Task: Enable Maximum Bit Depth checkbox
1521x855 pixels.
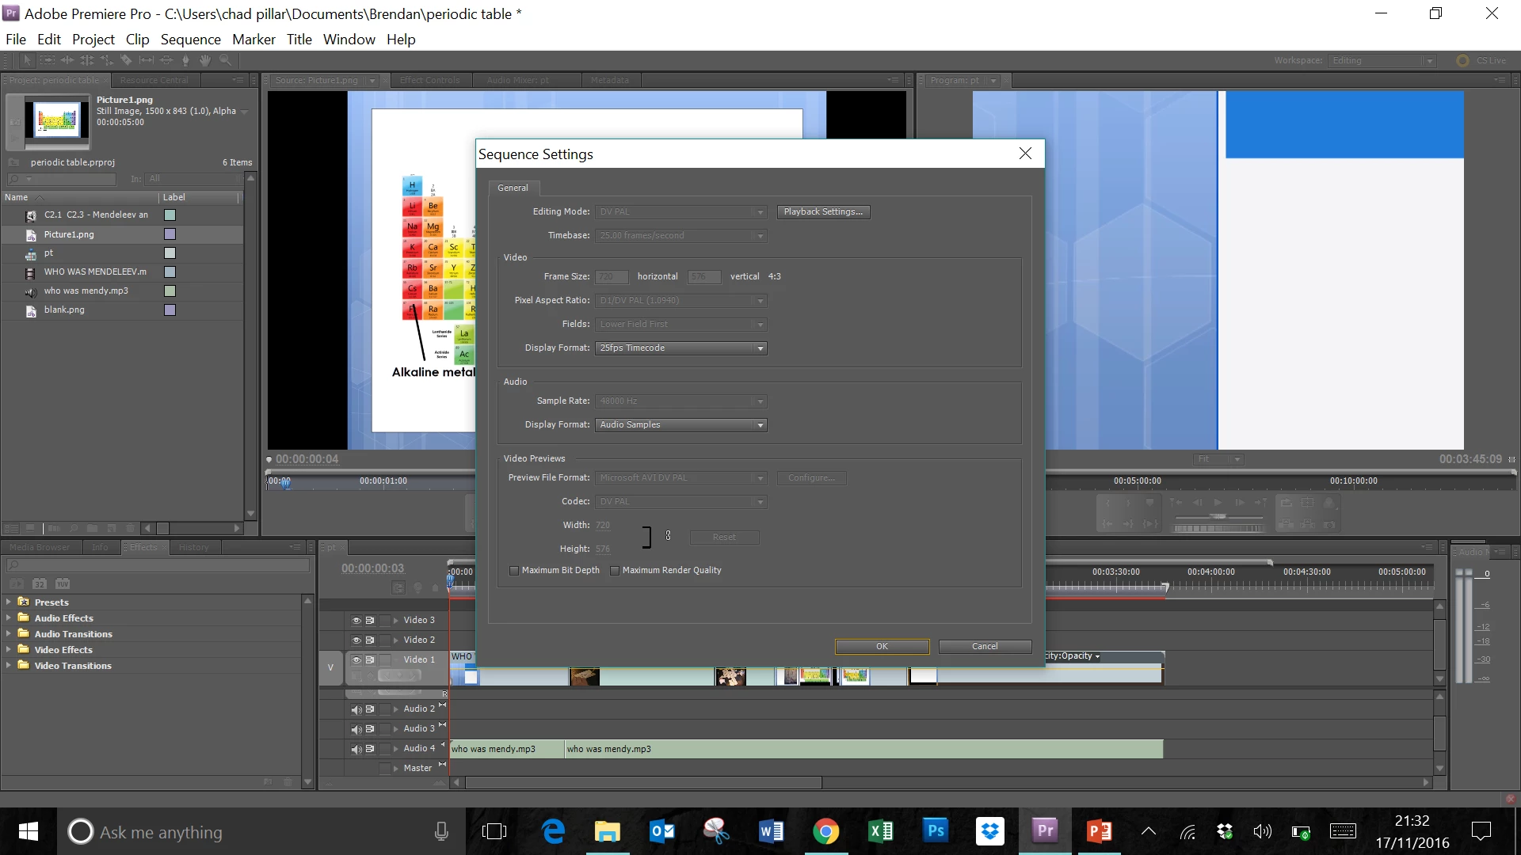Action: [x=514, y=570]
